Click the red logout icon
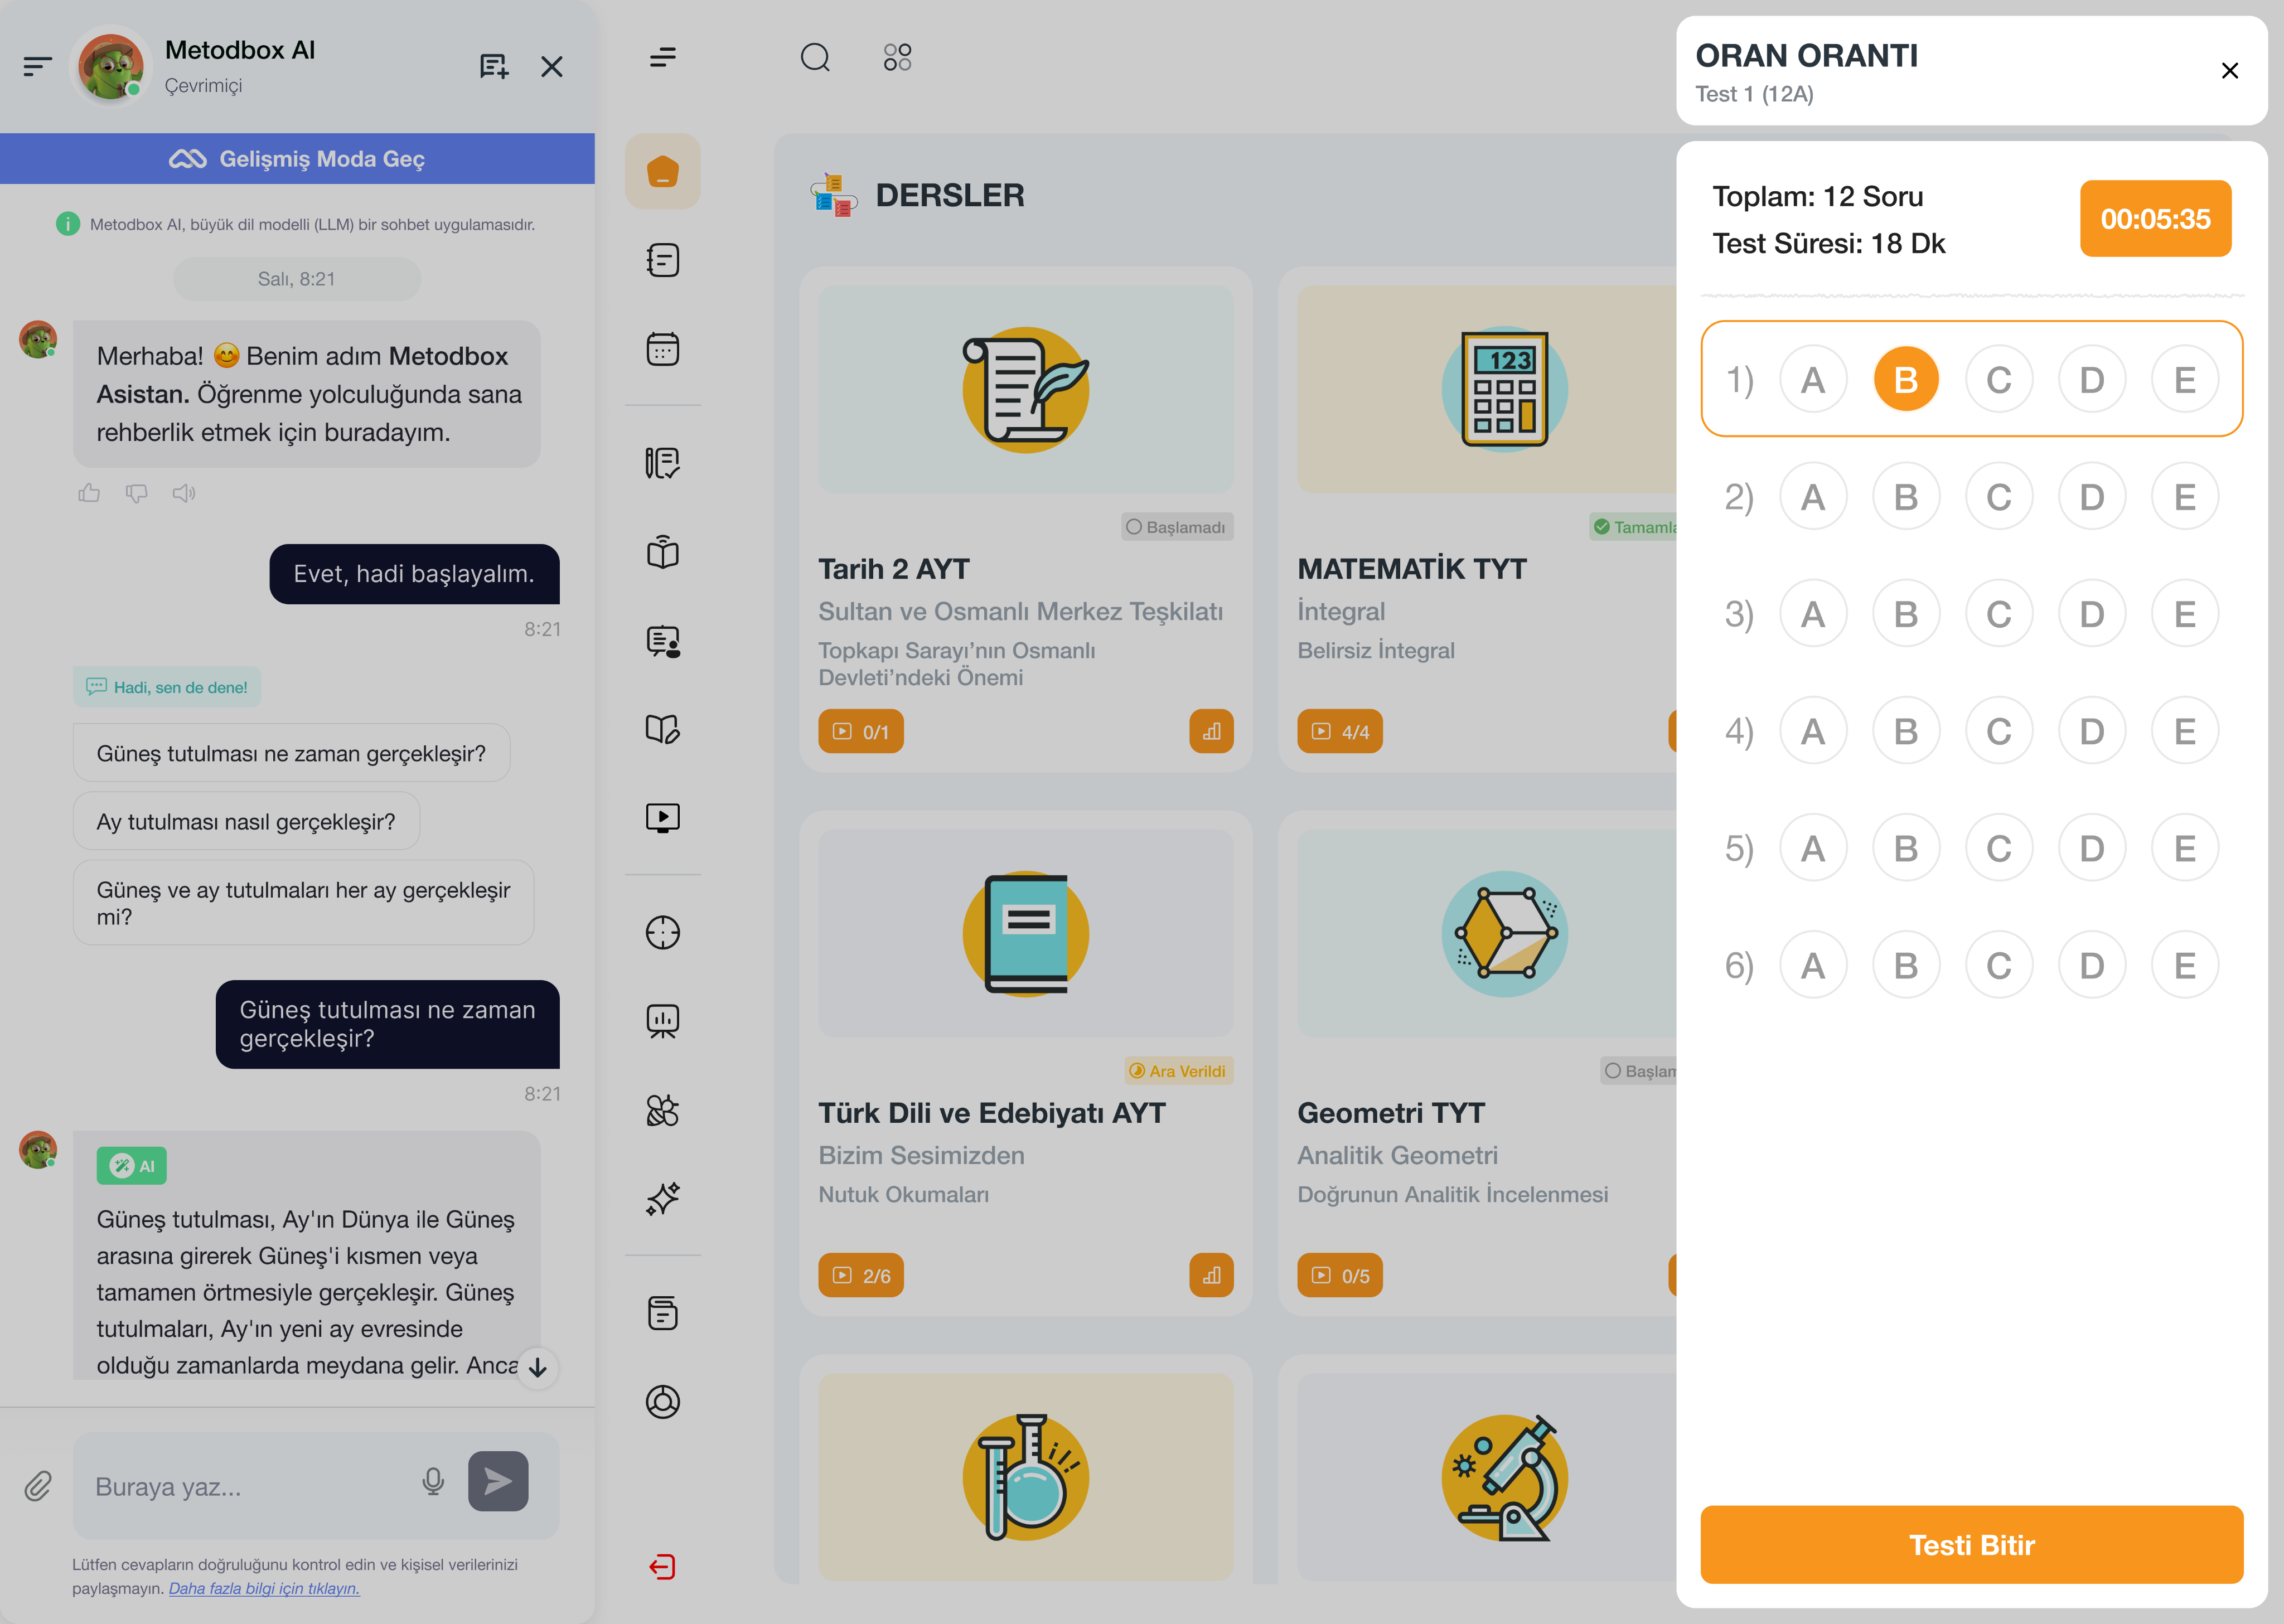The image size is (2284, 1624). click(663, 1566)
